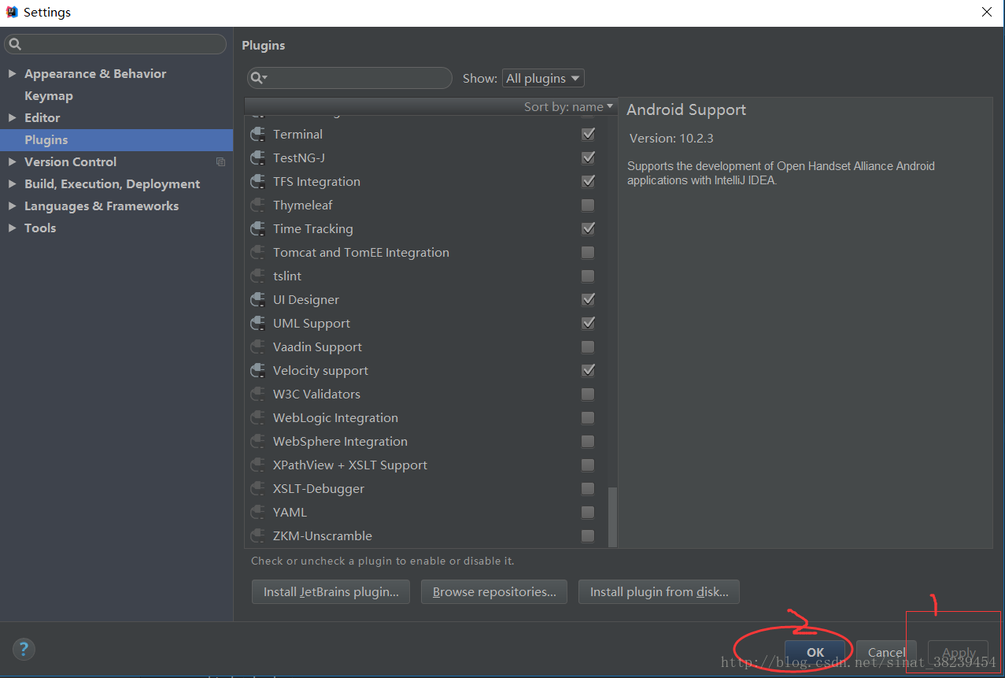The width and height of the screenshot is (1005, 678).
Task: Open the Sort by name dropdown
Action: [x=568, y=106]
